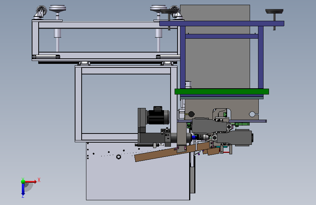Select the small ring hole on the lower panel
Image resolution: width=316 pixels, height=205 pixels.
[119, 156]
